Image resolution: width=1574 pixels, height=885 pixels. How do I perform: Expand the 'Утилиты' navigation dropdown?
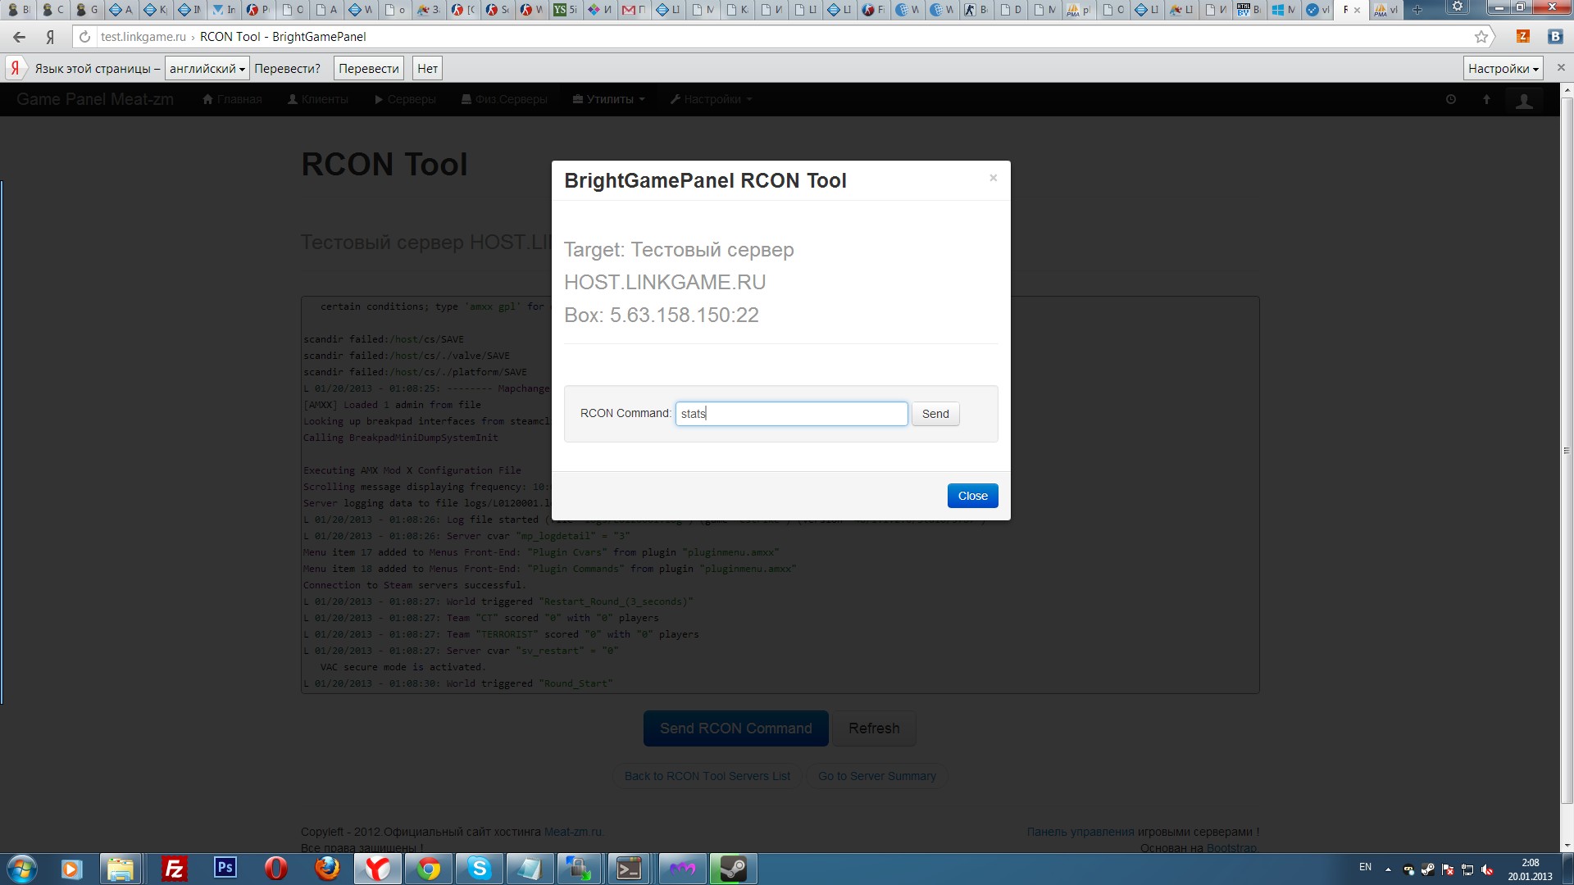coord(609,99)
